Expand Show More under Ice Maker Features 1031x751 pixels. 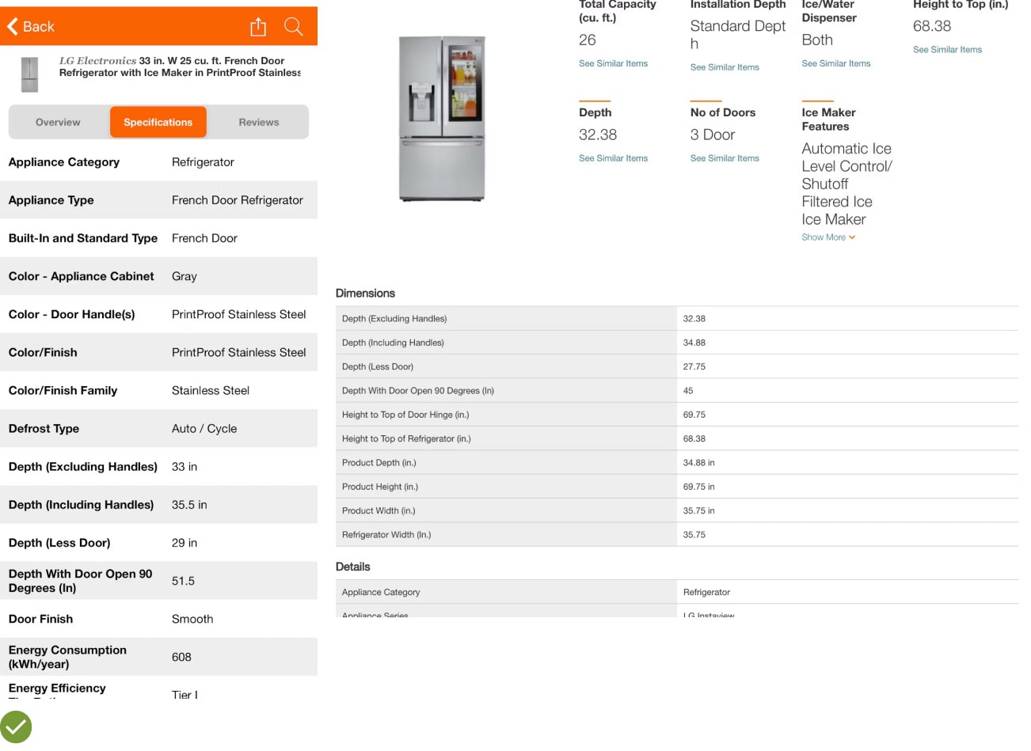click(x=827, y=237)
